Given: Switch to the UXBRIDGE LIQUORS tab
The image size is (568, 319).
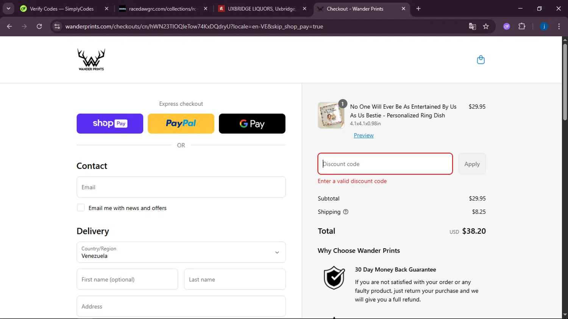Looking at the screenshot, I should [261, 9].
